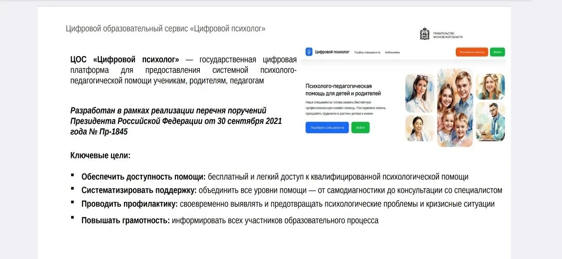
Task: Click the green Войти button beside Подобрать специалиста
Action: 360,128
